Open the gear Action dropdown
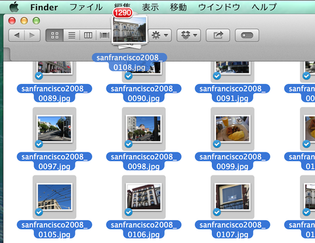The width and height of the screenshot is (315, 243). (160, 35)
